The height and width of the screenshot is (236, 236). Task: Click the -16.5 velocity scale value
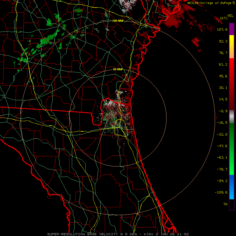pyautogui.click(x=222, y=123)
